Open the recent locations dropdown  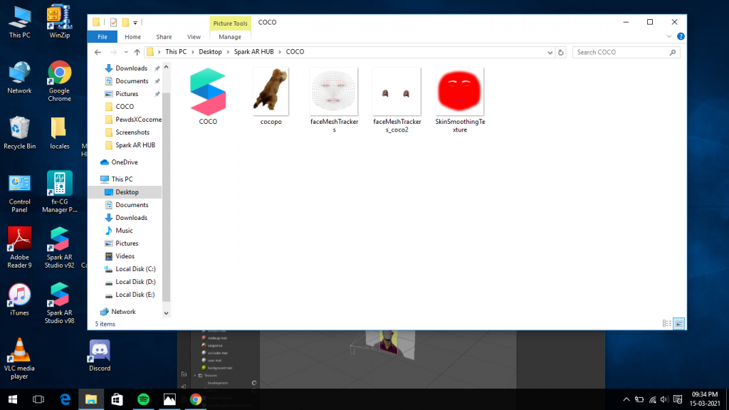126,52
